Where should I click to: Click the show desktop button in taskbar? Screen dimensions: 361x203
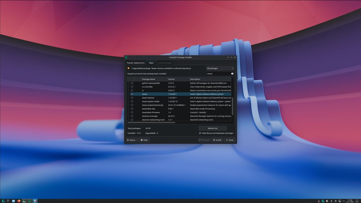click(x=357, y=201)
